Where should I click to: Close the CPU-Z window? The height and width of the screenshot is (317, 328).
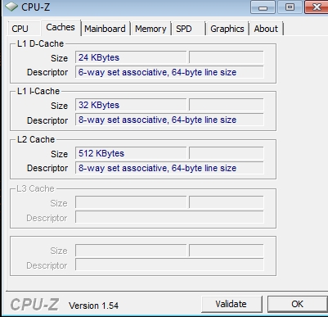coord(317,7)
